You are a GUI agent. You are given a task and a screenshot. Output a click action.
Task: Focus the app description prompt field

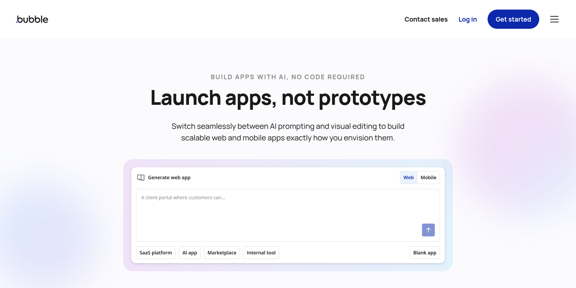288,215
